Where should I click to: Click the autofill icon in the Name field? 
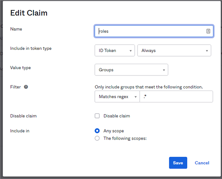(208, 31)
